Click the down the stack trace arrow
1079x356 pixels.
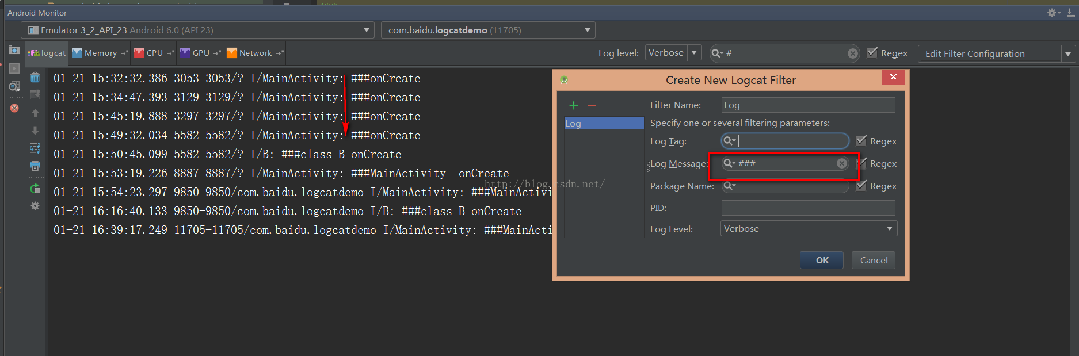point(35,131)
